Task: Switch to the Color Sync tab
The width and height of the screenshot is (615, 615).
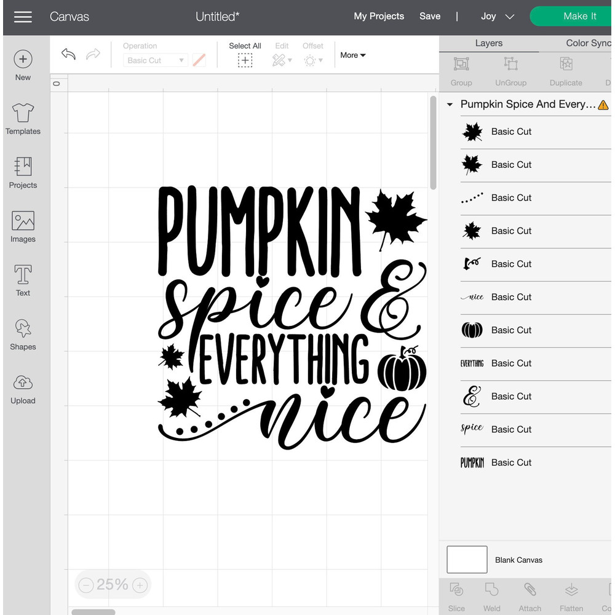Action: [x=589, y=43]
